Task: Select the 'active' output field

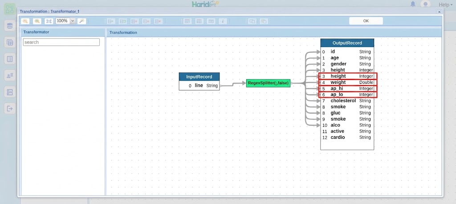Action: 347,131
